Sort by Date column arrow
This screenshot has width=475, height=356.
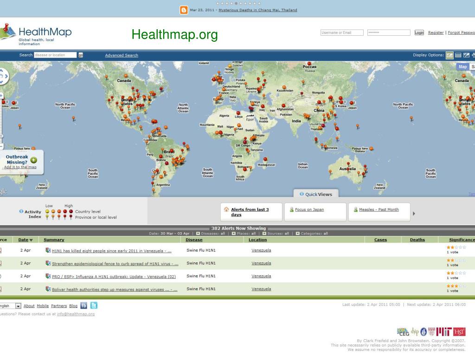click(x=31, y=240)
